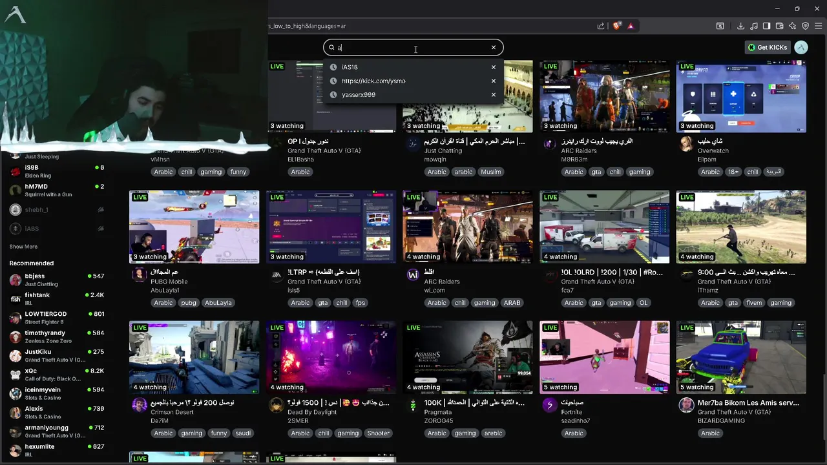
Task: Open the user profile avatar
Action: click(801, 47)
